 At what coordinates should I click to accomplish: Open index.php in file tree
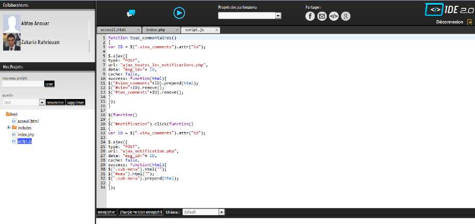(x=25, y=134)
